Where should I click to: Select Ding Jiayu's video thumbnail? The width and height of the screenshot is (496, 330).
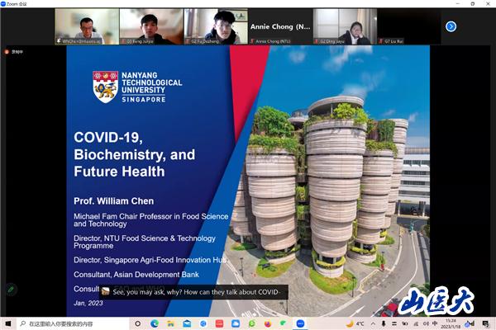[345, 26]
